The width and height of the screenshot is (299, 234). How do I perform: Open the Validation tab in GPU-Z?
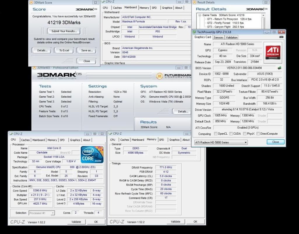pos(232,38)
